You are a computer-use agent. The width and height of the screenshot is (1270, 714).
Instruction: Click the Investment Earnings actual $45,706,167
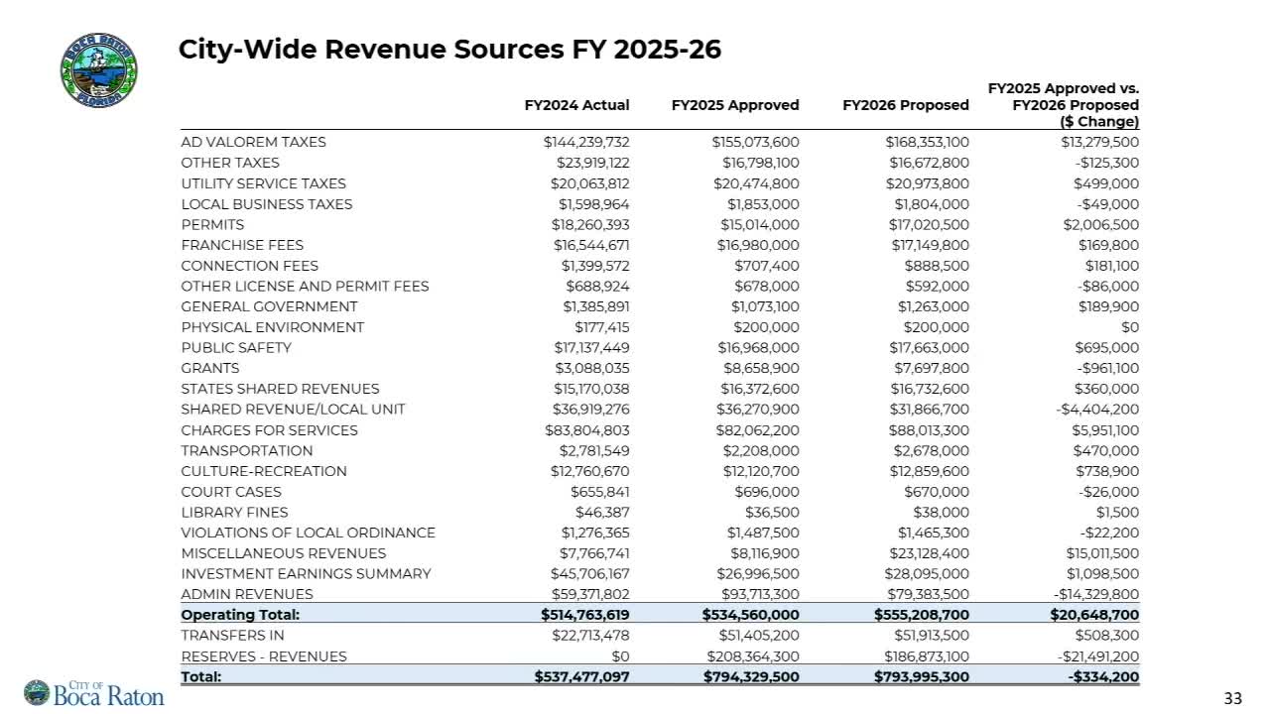point(590,574)
